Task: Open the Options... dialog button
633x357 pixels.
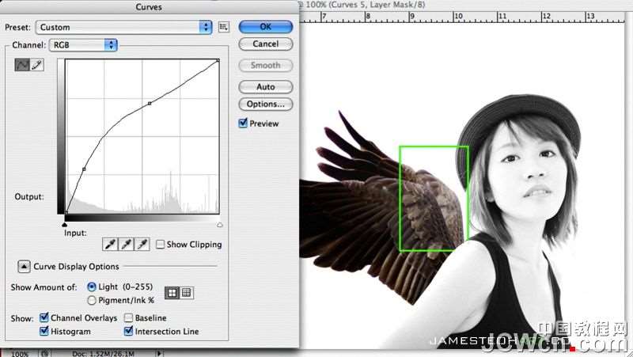Action: [x=266, y=104]
